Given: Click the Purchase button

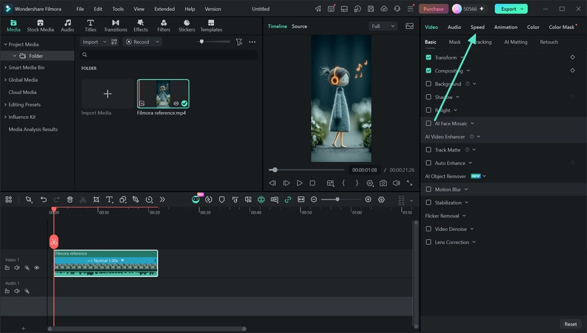Looking at the screenshot, I should 433,9.
